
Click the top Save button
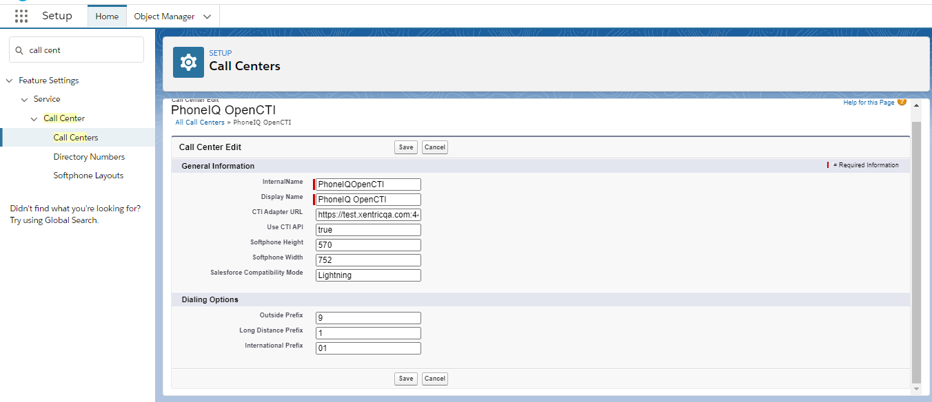(x=406, y=147)
